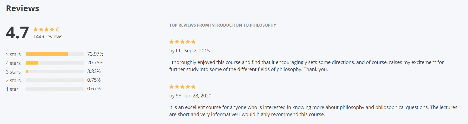
Task: Select the 5 stars rating bar
Action: pyautogui.click(x=54, y=54)
